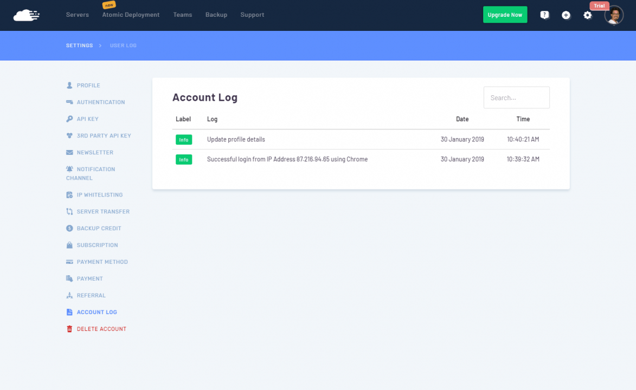
Task: Open the help question mark icon
Action: point(544,15)
